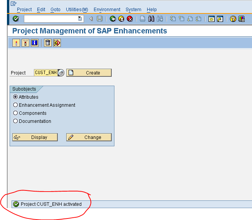252x220 pixels.
Task: Click the First Page icon
Action: click(x=173, y=19)
